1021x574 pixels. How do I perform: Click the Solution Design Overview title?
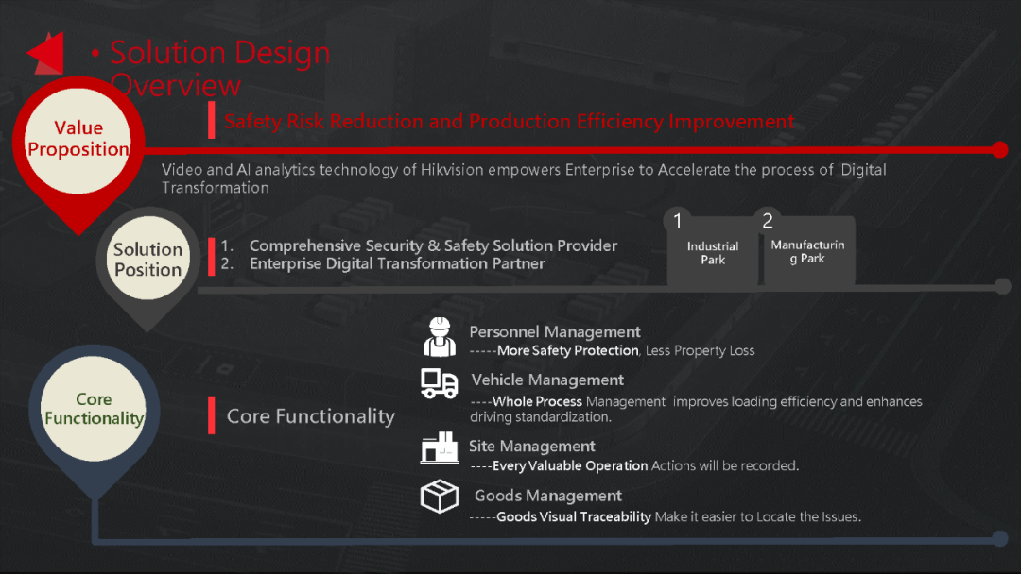pos(220,68)
